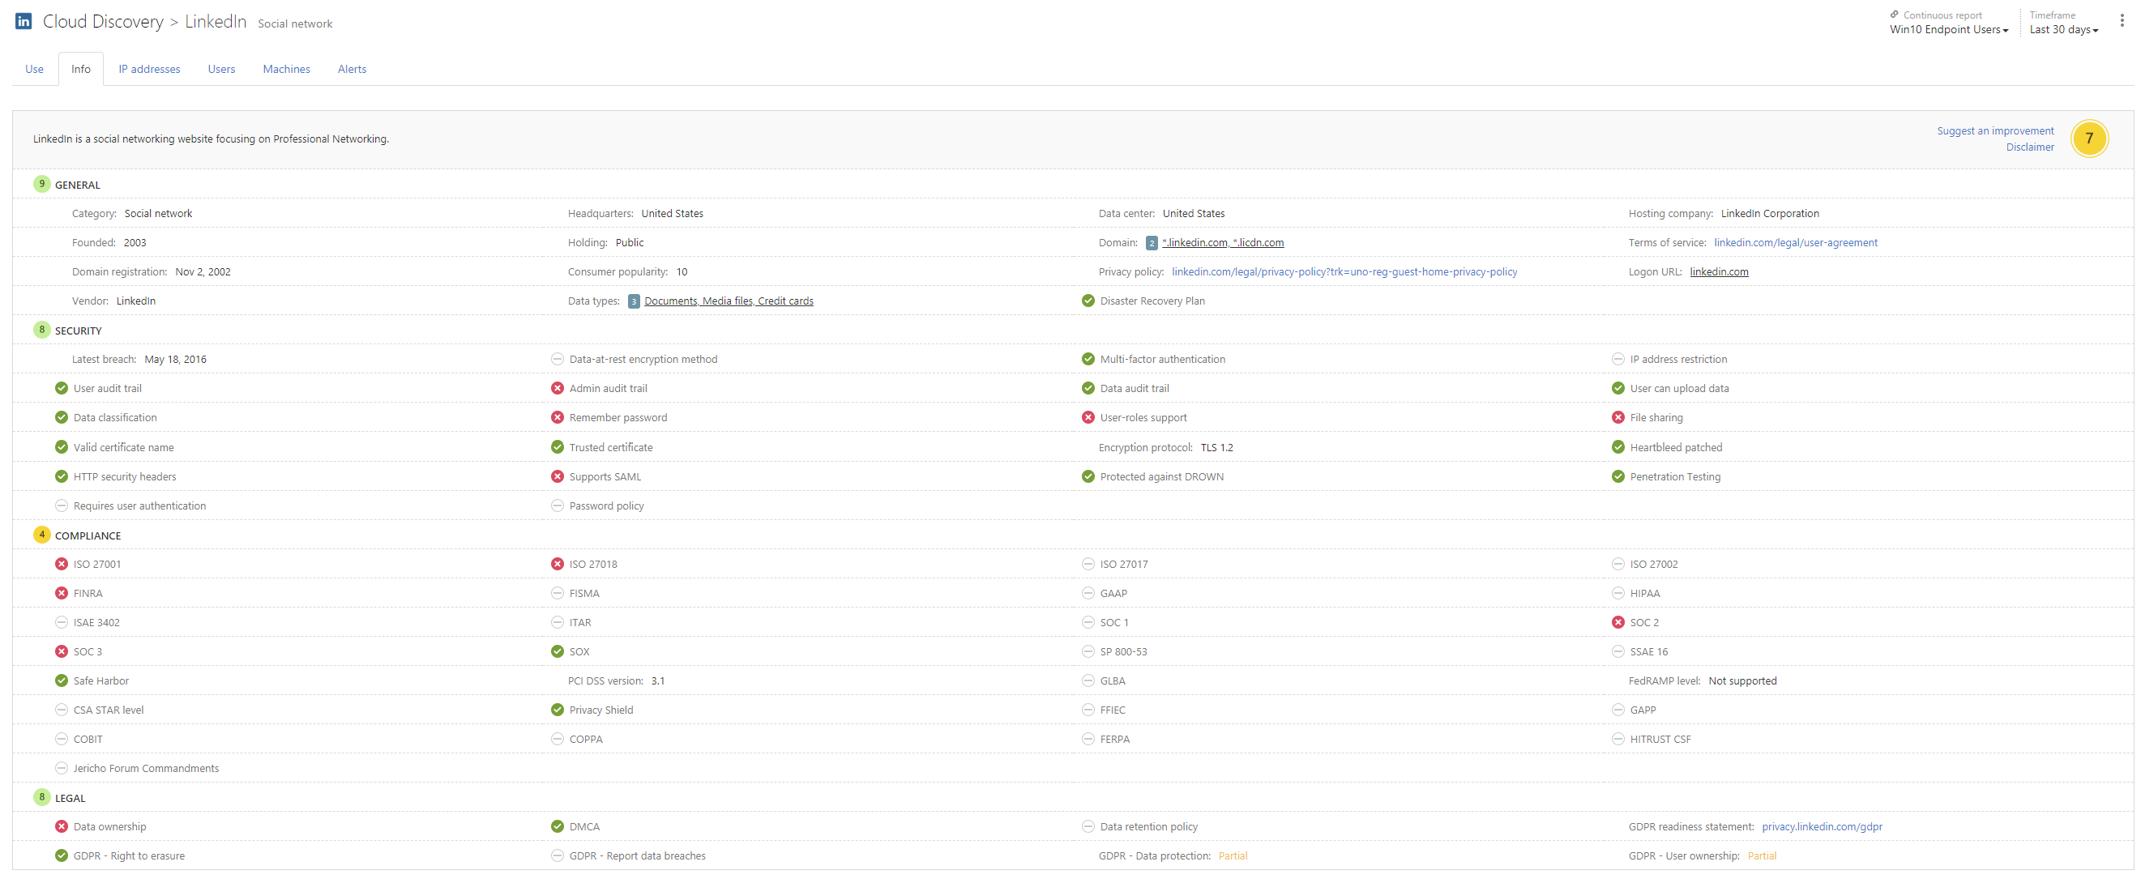Image resolution: width=2141 pixels, height=883 pixels.
Task: Click the data types count badge showing 3
Action: click(634, 301)
